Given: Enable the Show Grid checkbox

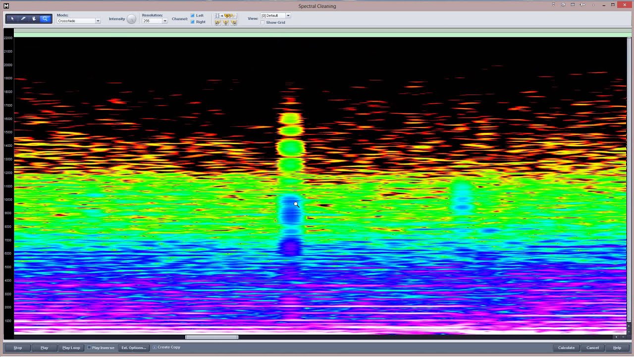Looking at the screenshot, I should pos(263,22).
